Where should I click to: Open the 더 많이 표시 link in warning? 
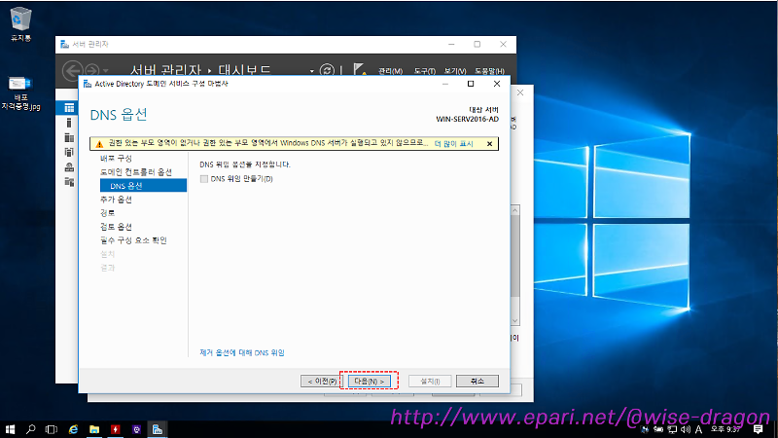tap(453, 143)
